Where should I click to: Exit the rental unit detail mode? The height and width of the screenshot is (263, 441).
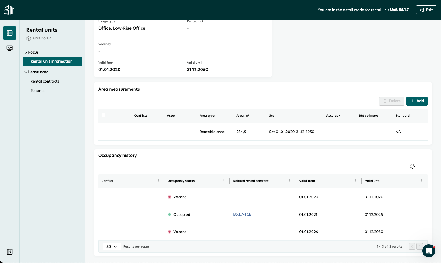tap(426, 10)
